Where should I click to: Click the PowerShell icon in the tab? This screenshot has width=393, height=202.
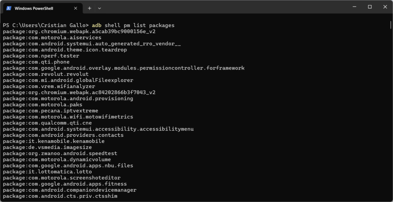[9, 8]
